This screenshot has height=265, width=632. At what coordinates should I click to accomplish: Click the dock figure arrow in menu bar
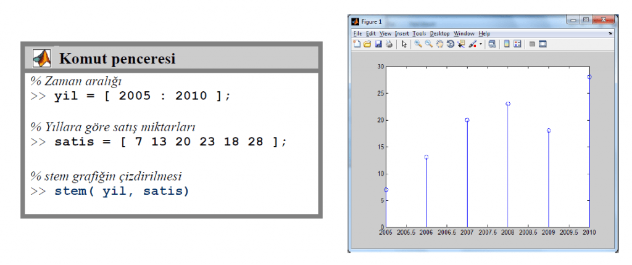point(610,33)
